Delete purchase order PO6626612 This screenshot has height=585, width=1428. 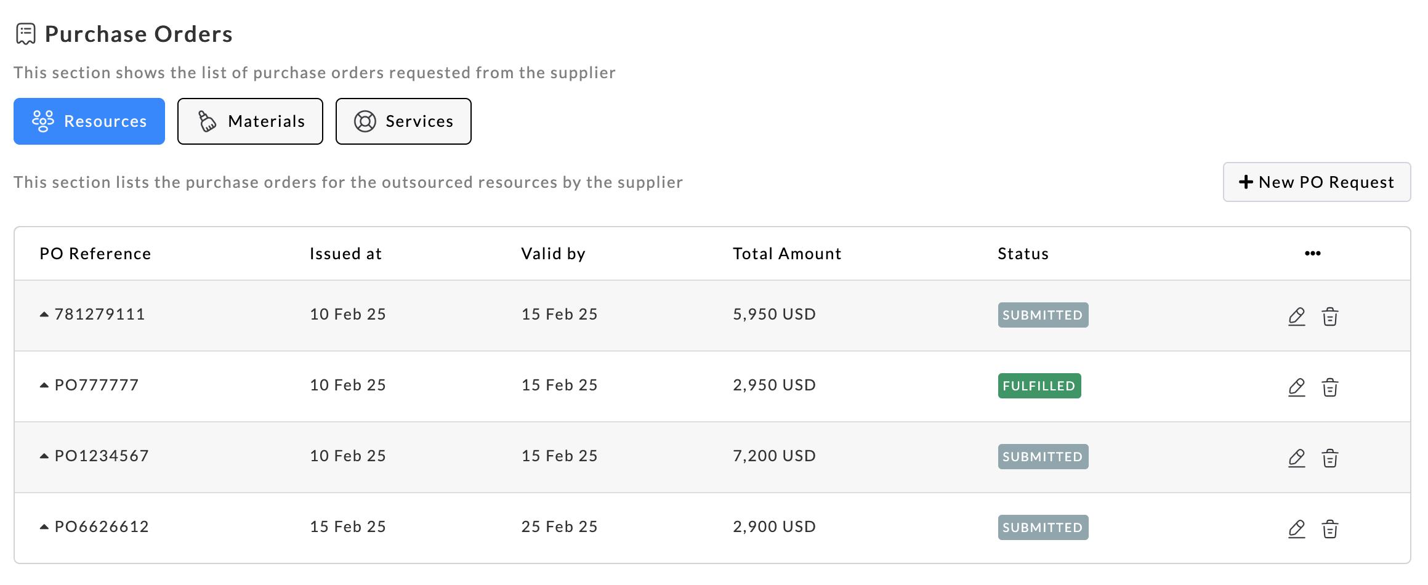coord(1329,528)
